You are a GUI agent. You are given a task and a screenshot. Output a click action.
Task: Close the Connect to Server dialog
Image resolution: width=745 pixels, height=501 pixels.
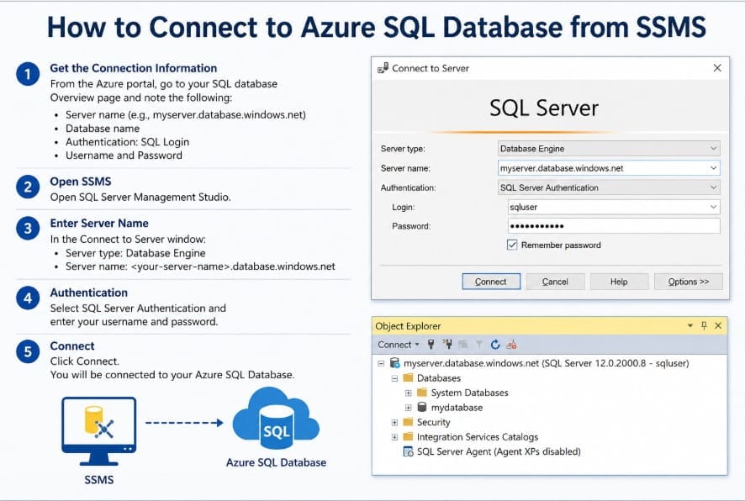pos(717,68)
